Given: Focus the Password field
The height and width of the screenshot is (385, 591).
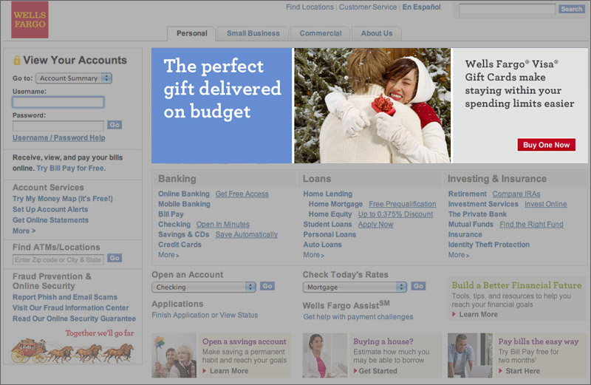Looking at the screenshot, I should pyautogui.click(x=58, y=126).
